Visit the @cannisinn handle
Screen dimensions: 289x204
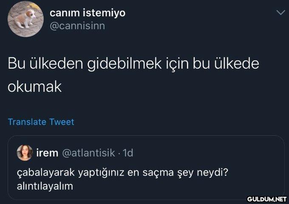[x=77, y=26]
